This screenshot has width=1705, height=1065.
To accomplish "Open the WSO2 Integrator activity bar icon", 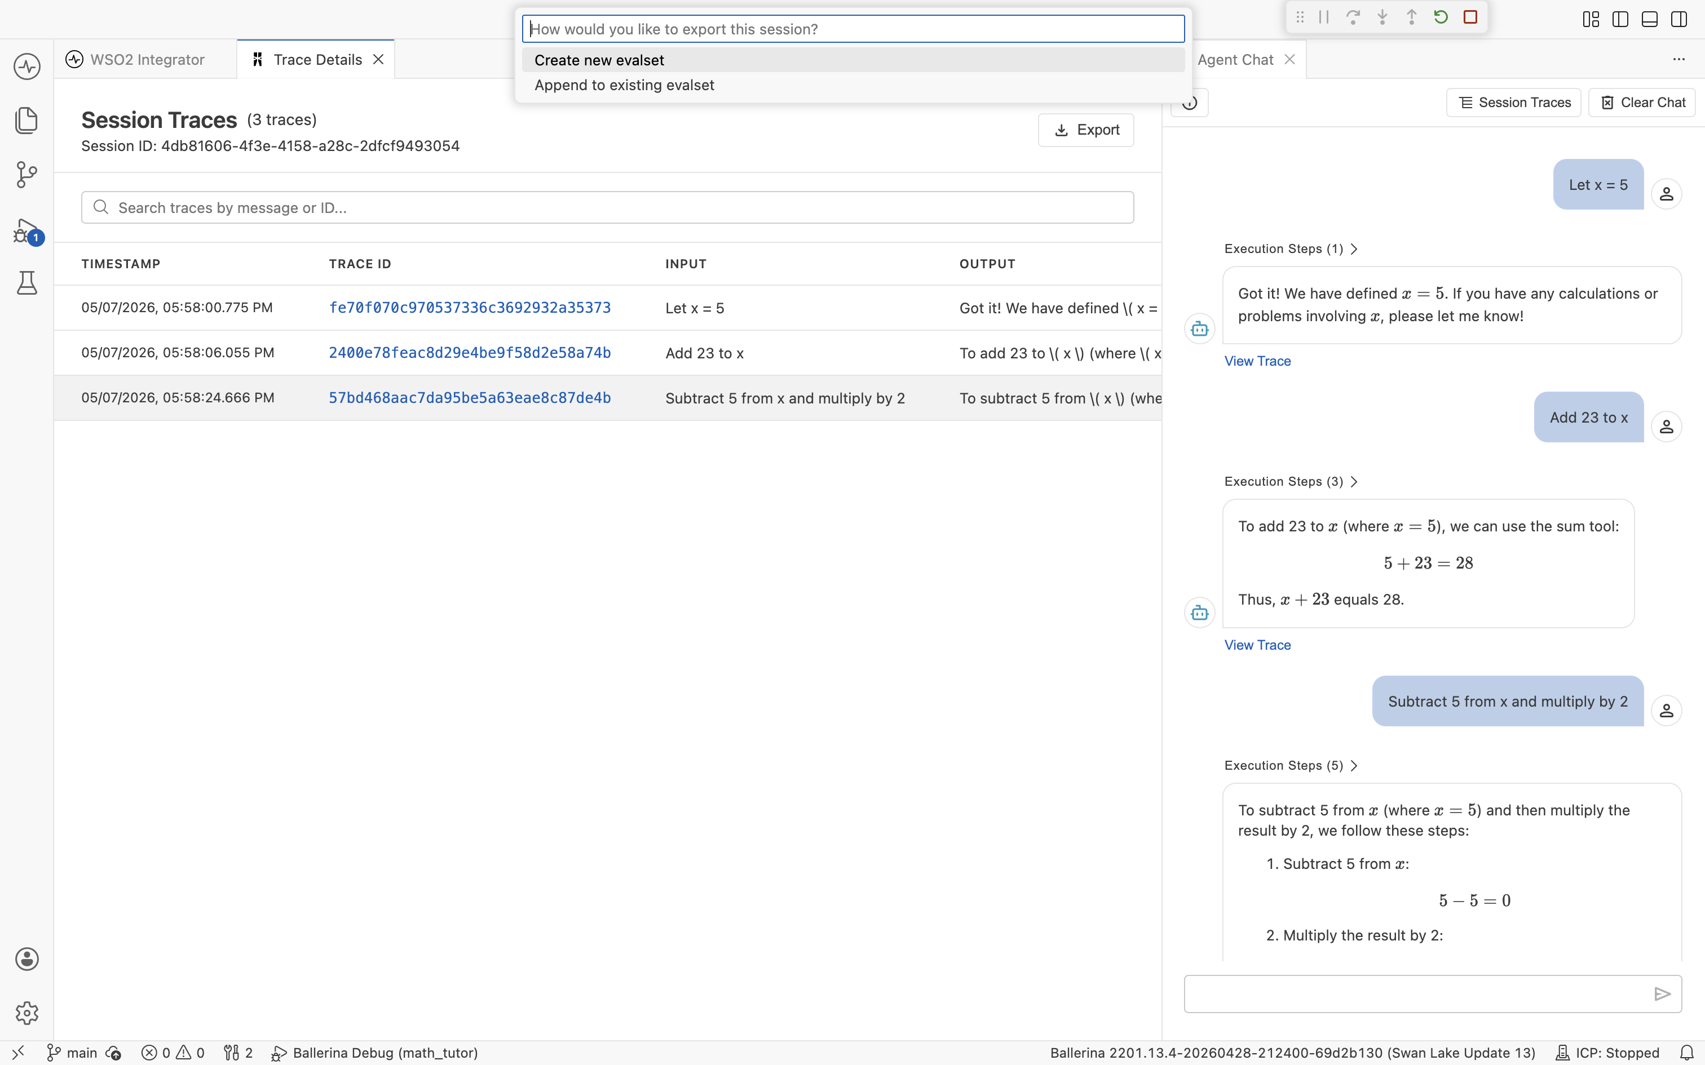I will pos(26,67).
